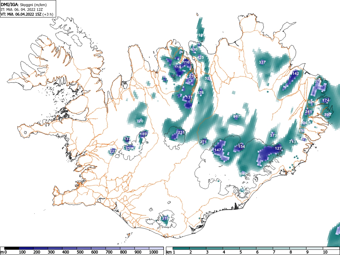Select the 'VT: Mið. 06.04.2022 15Z (+3 h)' line

27,14
